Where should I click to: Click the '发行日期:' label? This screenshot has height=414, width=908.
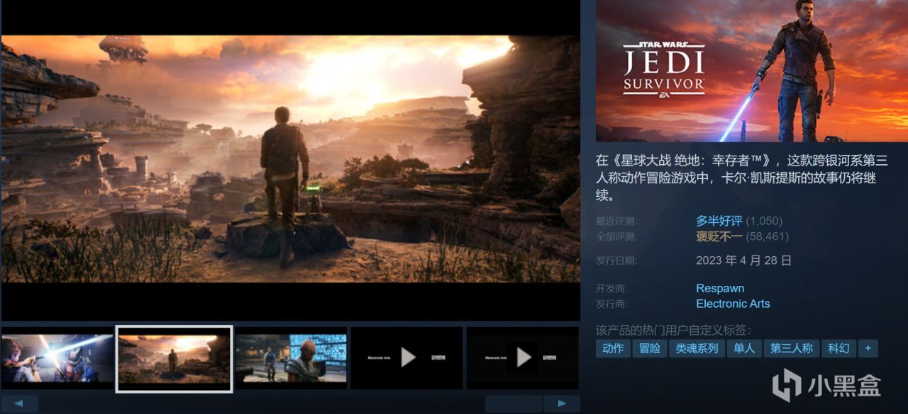tap(616, 260)
